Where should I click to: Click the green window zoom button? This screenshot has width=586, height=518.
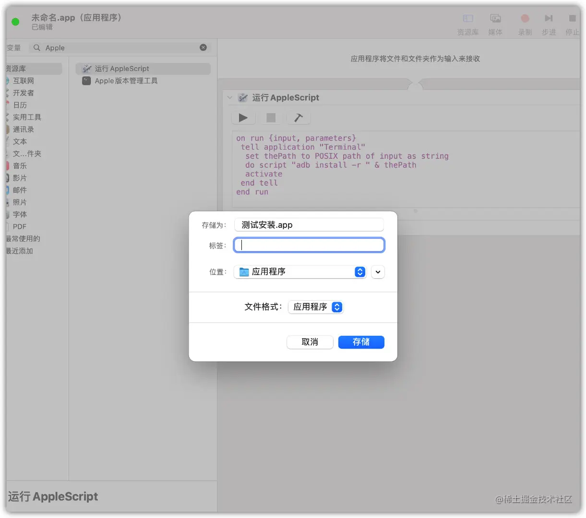(15, 22)
